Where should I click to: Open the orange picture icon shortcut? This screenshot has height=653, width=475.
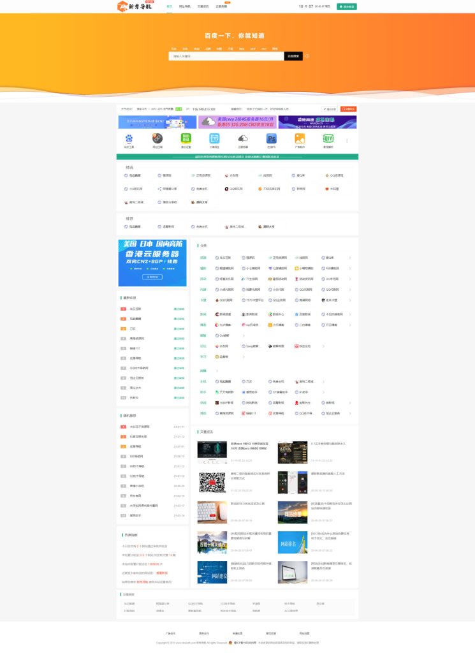300,138
